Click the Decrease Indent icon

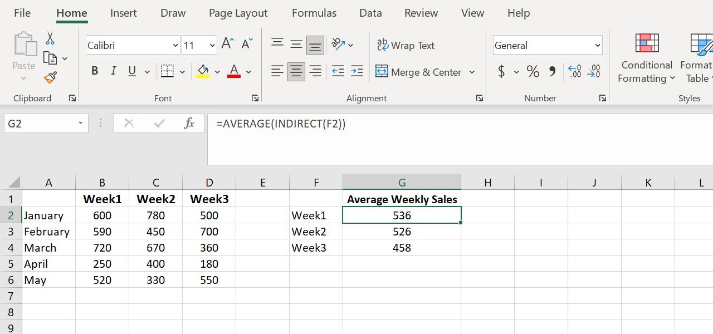pos(338,71)
